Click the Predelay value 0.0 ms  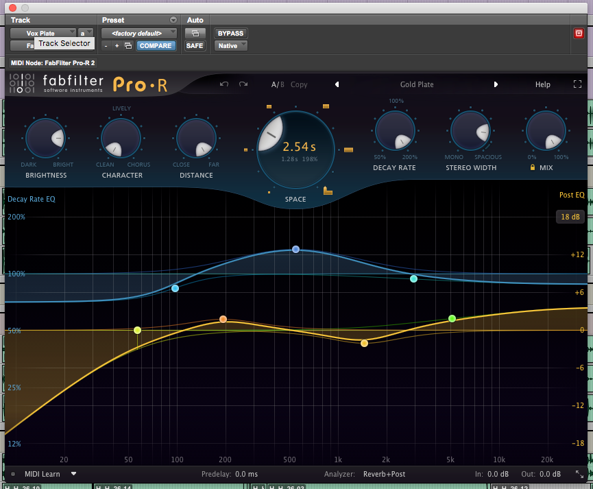pos(247,474)
